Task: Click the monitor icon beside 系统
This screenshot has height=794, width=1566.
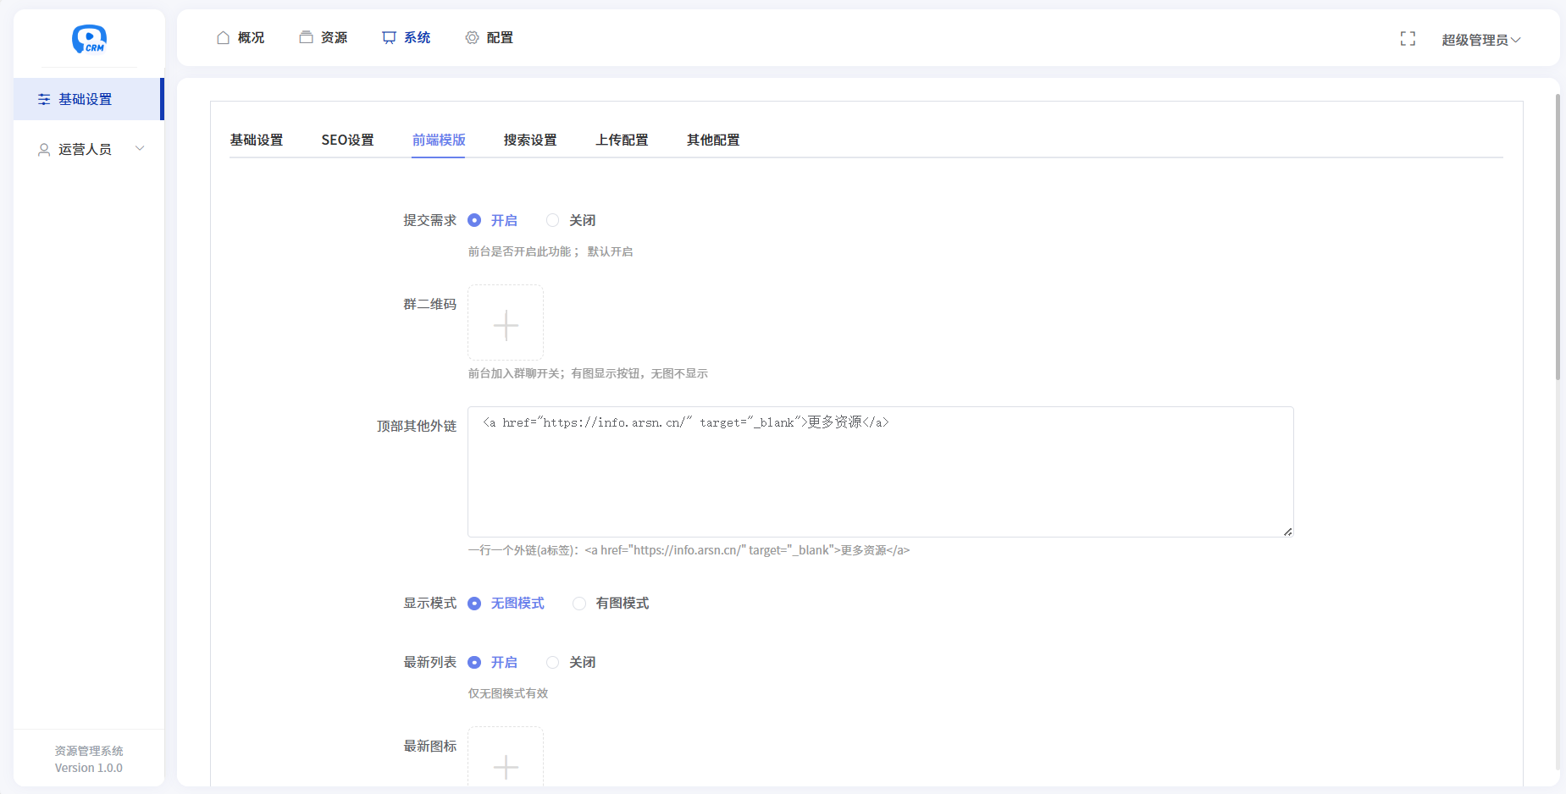Action: (389, 37)
